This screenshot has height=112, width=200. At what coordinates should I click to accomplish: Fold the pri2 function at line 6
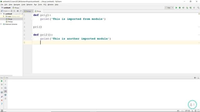click(32, 35)
